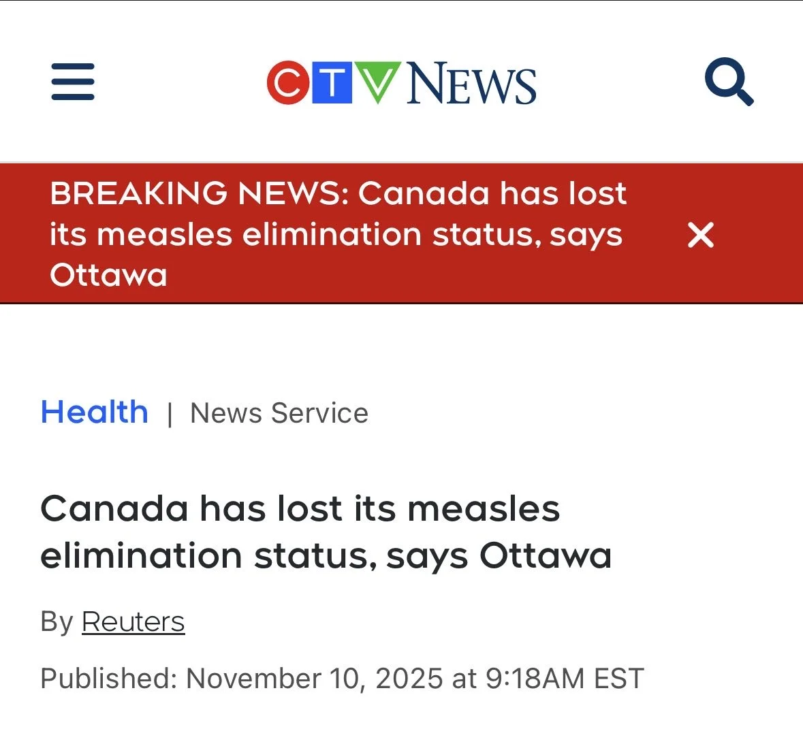Screen dimensions: 803x746
Task: Dismiss the breaking news banner
Action: pos(700,235)
